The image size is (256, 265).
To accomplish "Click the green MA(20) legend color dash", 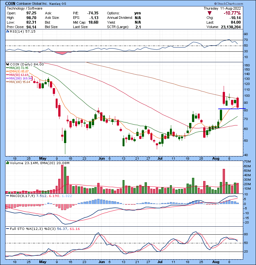I will point(7,68).
